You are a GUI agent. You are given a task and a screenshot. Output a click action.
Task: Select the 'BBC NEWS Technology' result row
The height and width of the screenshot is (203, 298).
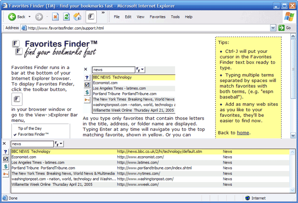pyautogui.click(x=150, y=152)
